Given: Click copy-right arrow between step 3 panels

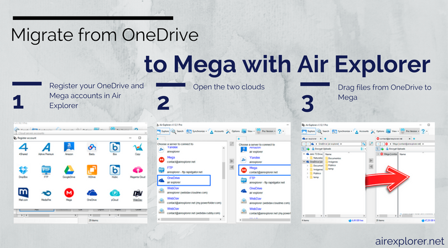Looking at the screenshot, I should [371, 160].
